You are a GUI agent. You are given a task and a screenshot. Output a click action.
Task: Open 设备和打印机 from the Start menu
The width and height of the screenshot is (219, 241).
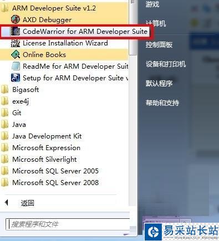pyautogui.click(x=166, y=64)
